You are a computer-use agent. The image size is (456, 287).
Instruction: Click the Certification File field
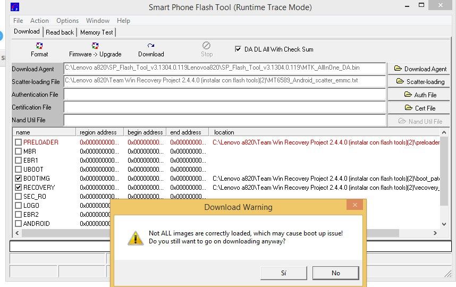[225, 107]
